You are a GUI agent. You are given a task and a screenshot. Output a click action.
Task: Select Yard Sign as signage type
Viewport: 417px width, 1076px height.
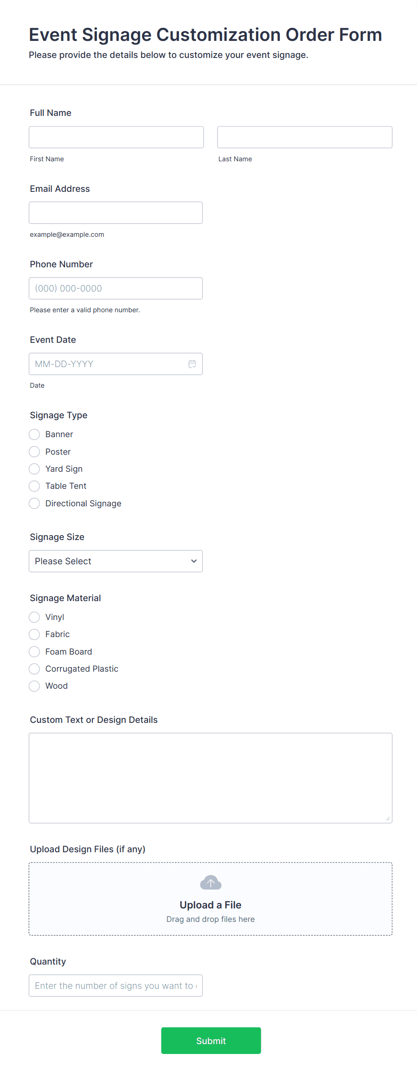[35, 469]
